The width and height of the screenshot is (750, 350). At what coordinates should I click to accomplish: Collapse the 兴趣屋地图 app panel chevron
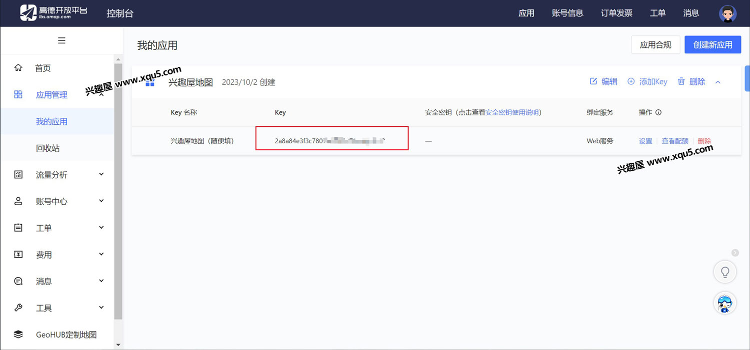click(x=718, y=82)
